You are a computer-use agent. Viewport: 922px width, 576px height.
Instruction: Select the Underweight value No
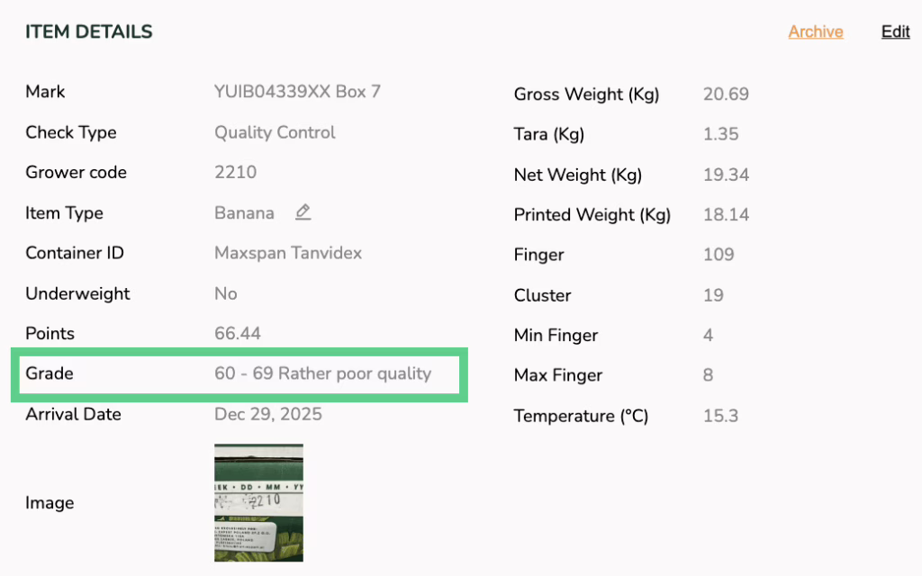tap(226, 293)
